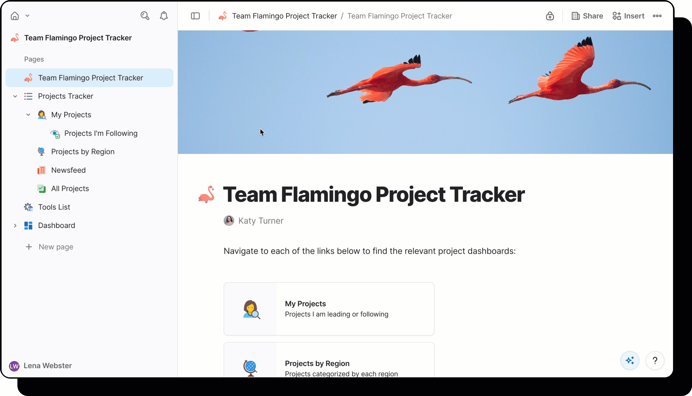Click the home icon in sidebar
The image size is (692, 396).
click(x=15, y=16)
